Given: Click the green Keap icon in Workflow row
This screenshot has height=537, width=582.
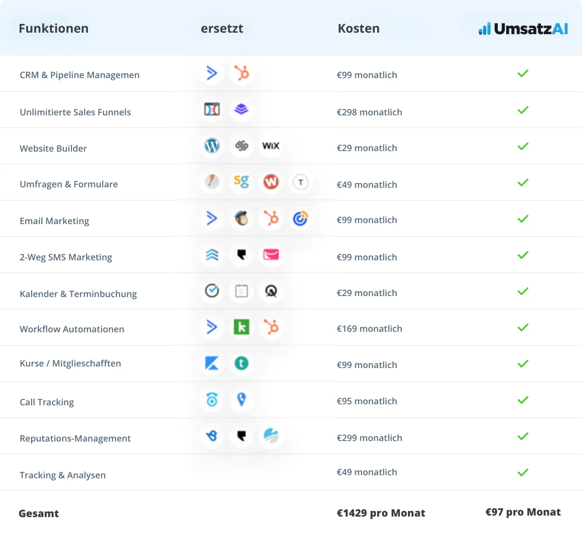Looking at the screenshot, I should click(x=241, y=327).
